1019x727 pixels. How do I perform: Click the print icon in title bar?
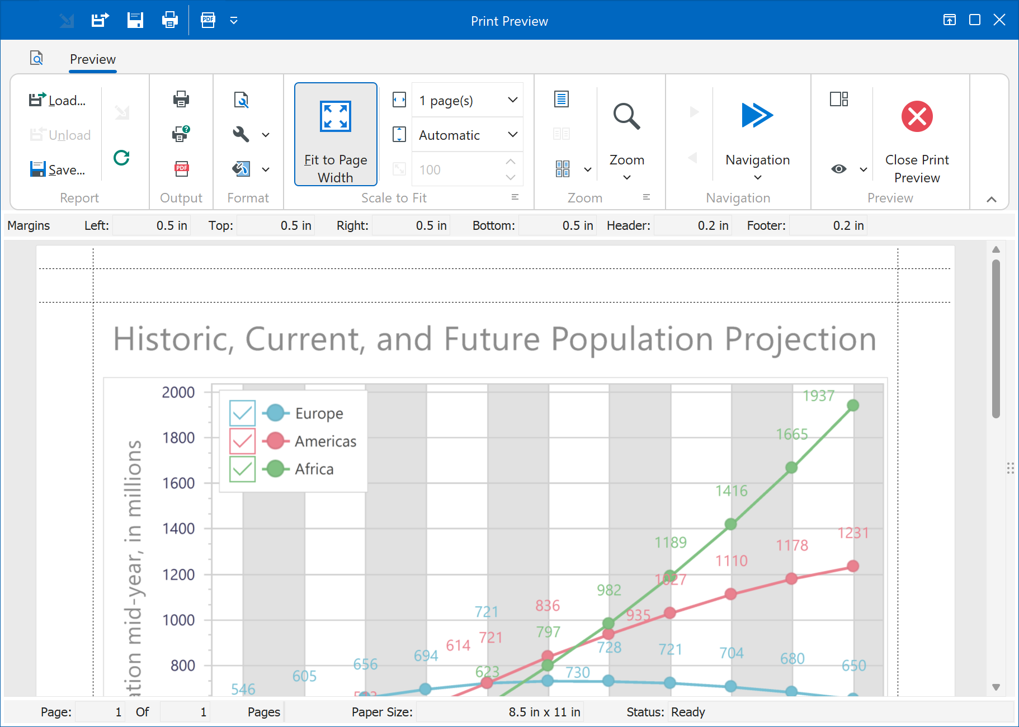169,21
